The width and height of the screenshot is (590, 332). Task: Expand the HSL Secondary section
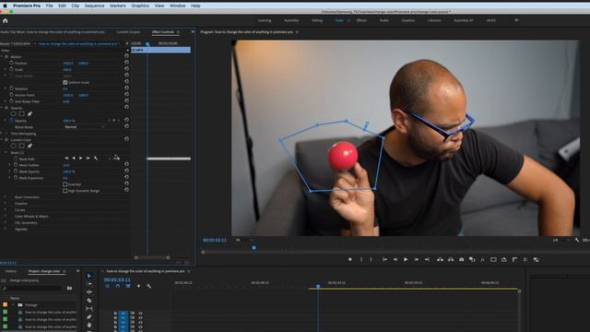tap(6, 223)
